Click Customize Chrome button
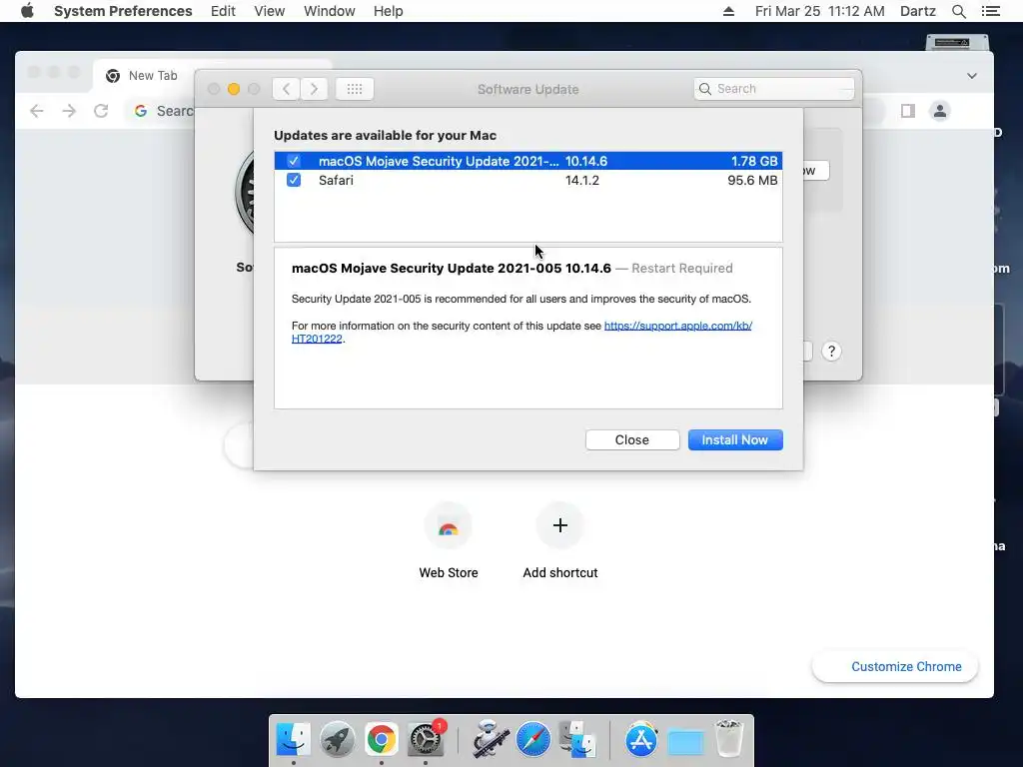1023x767 pixels. pyautogui.click(x=895, y=666)
